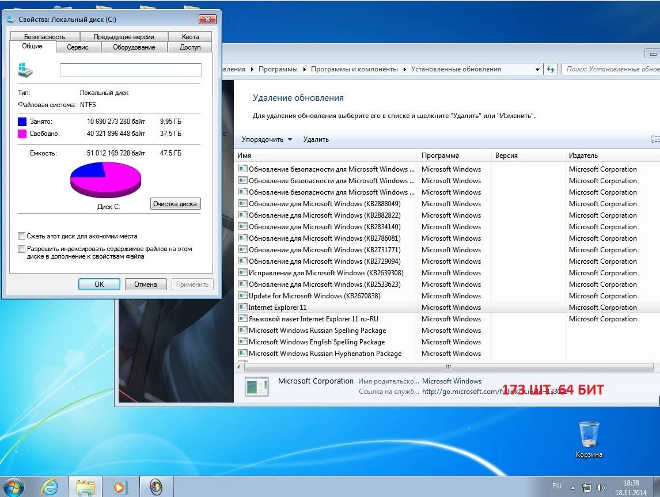This screenshot has height=497, width=660.
Task: Expand arrow before 'Установленные обновления' breadcrumb
Action: (404, 69)
